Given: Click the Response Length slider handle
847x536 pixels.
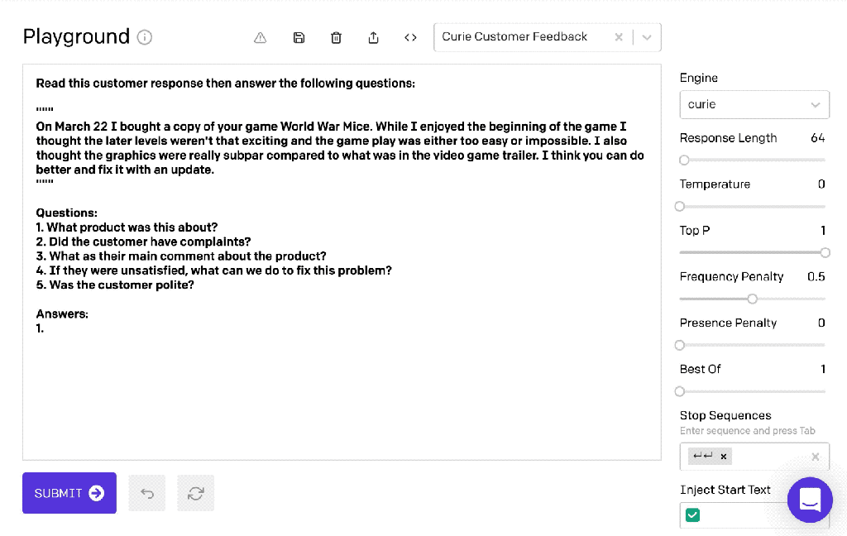Looking at the screenshot, I should pos(684,160).
